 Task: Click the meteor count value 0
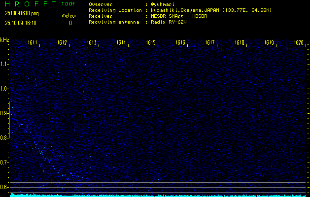(x=70, y=23)
